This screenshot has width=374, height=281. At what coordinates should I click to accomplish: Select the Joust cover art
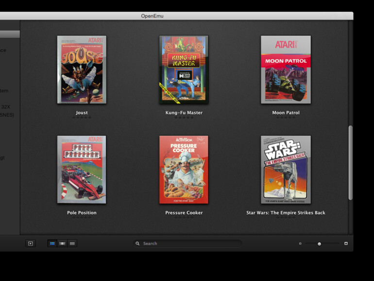click(x=82, y=70)
